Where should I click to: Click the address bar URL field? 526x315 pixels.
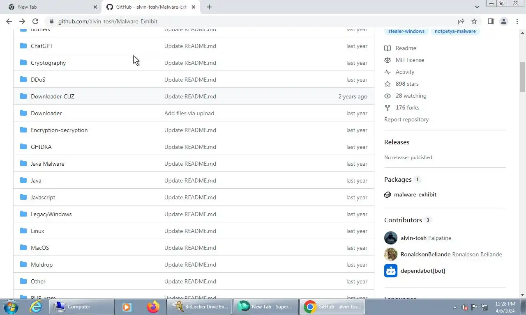coord(251,21)
